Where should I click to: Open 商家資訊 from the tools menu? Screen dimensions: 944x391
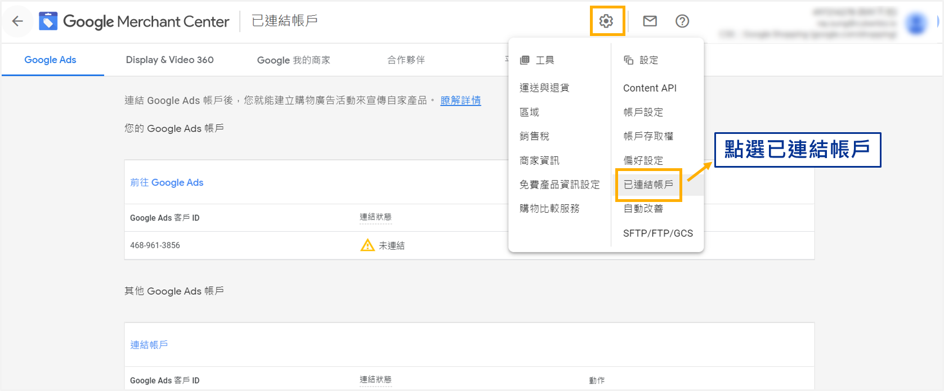[540, 160]
